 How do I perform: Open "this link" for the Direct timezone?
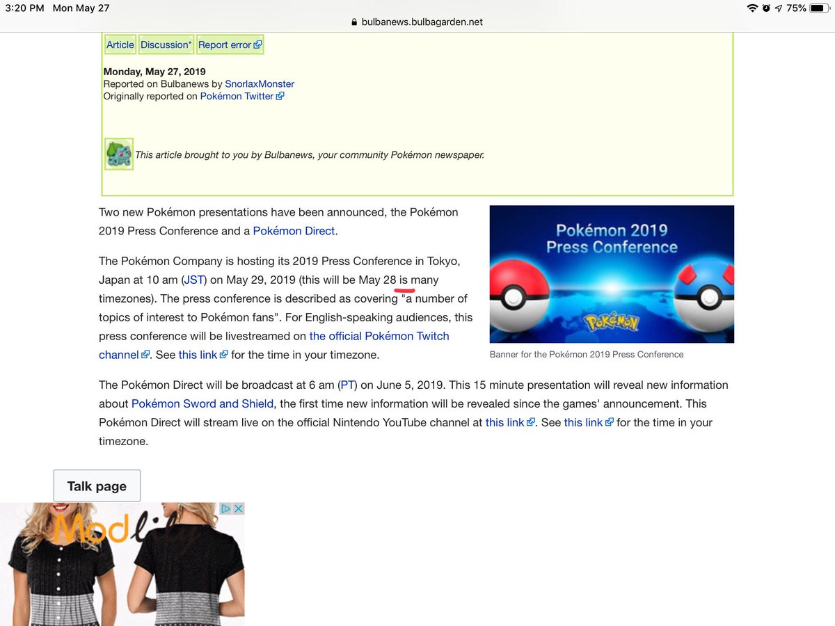pyautogui.click(x=589, y=423)
